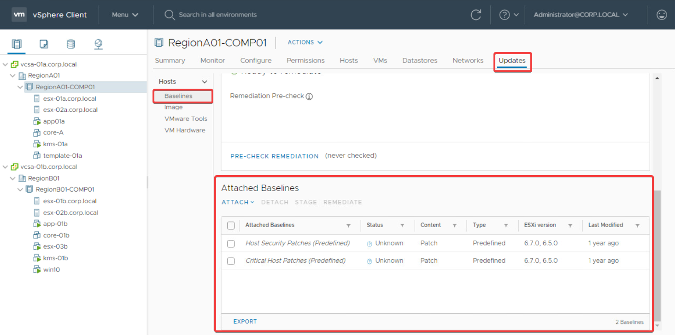Click the vertical scrollbar thumb
This screenshot has width=675, height=335.
click(x=657, y=256)
